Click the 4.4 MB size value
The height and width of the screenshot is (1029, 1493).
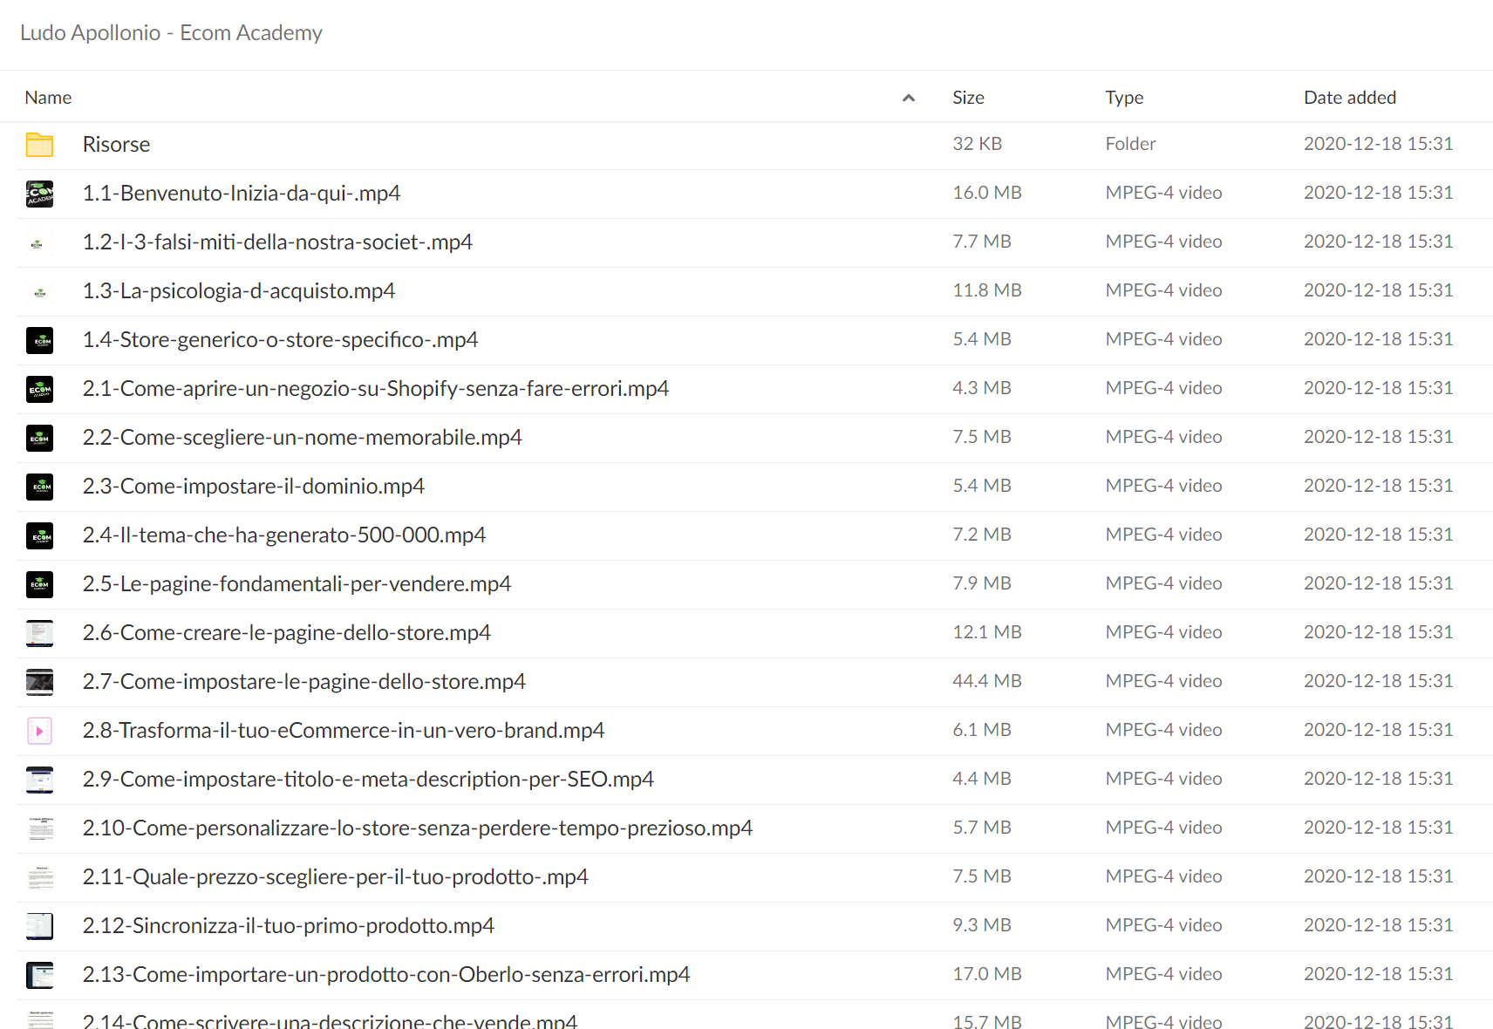982,779
